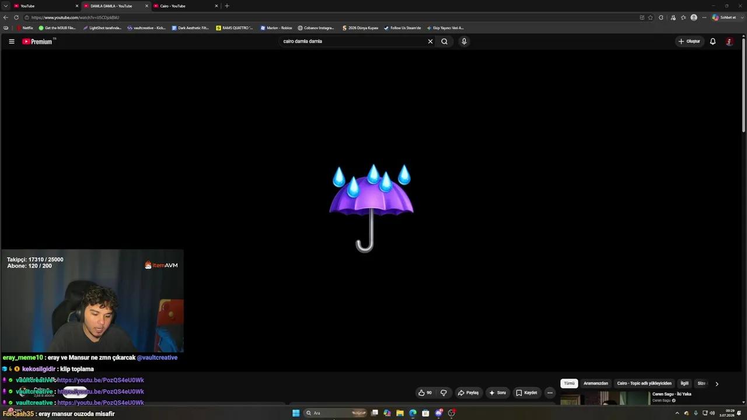Open Discord from the taskbar
The image size is (747, 420).
click(x=438, y=413)
